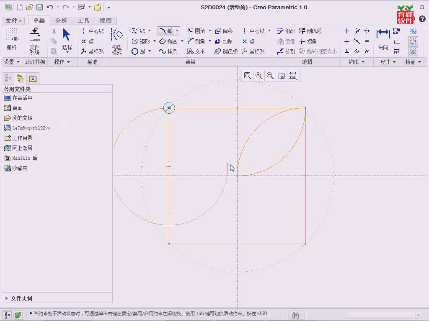Viewport: 429px width, 321px height.
Task: Undo the last sketch action
Action: [x=50, y=7]
